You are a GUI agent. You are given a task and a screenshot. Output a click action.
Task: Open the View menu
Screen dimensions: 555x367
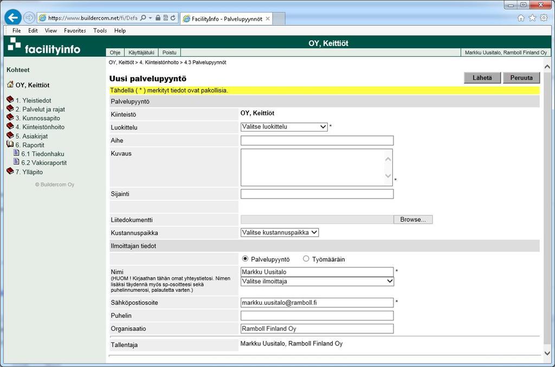click(51, 31)
